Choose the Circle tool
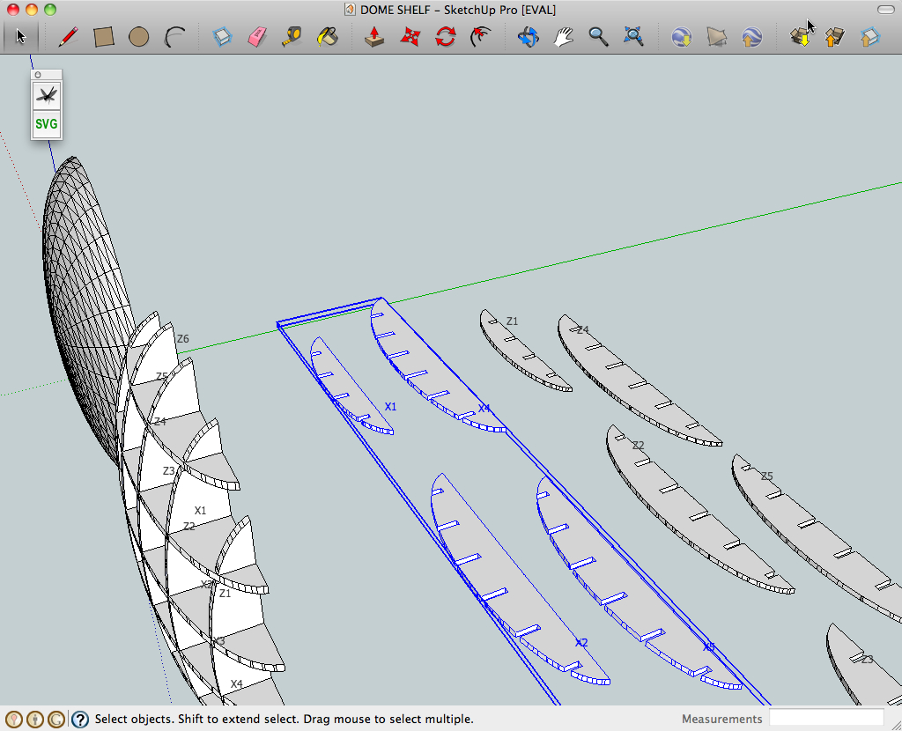Image resolution: width=902 pixels, height=731 pixels. [138, 37]
